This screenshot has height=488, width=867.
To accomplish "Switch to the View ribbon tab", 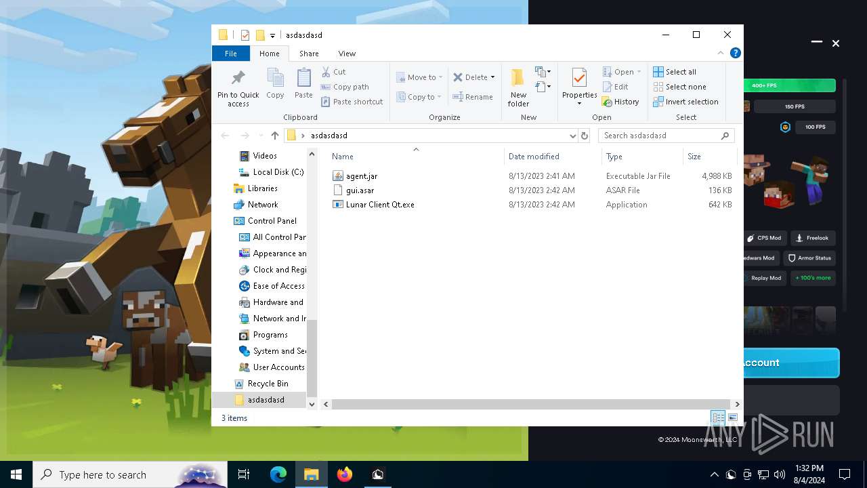I will (347, 54).
